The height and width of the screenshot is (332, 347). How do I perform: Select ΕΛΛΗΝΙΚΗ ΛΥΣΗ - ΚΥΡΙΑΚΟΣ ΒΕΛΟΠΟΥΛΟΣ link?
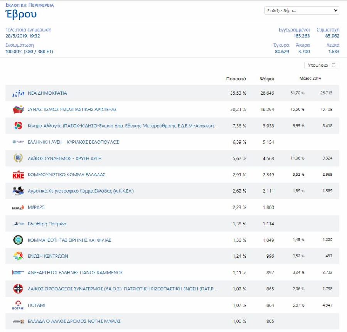coord(73,142)
